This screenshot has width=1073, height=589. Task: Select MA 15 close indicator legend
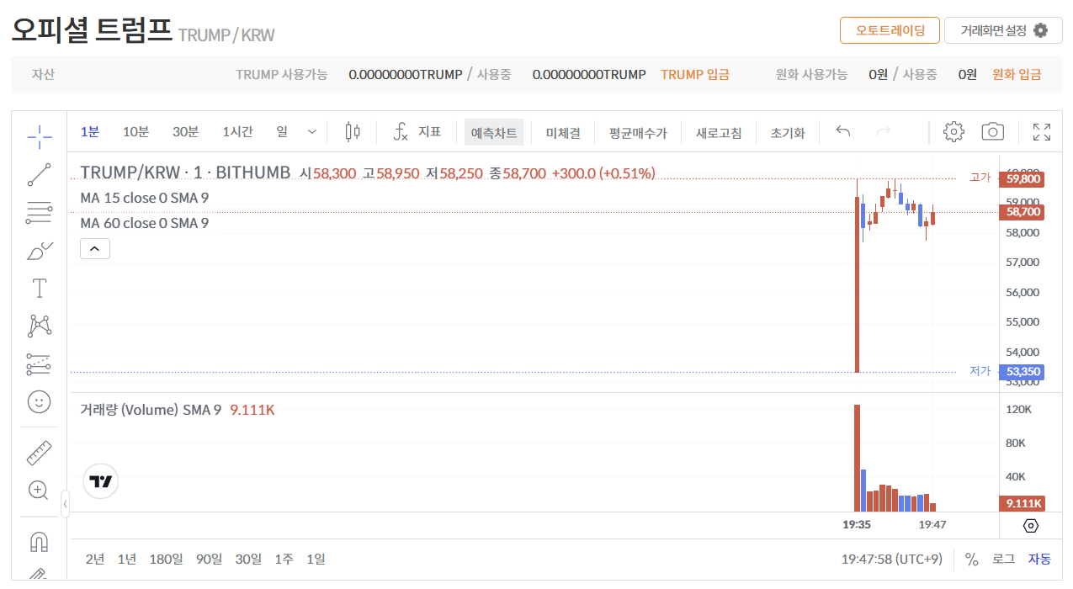point(145,198)
